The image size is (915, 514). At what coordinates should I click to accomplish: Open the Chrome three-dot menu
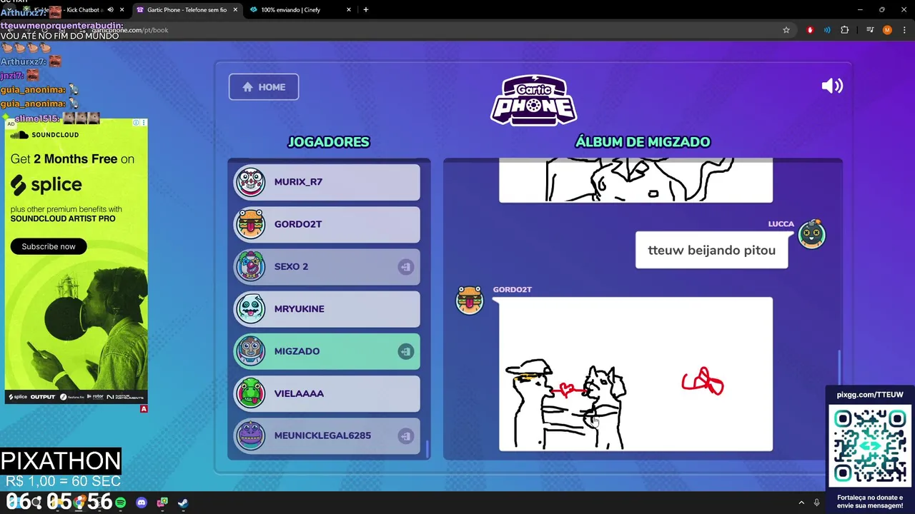point(903,30)
